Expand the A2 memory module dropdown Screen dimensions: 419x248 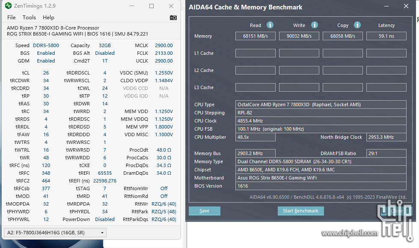[55, 233]
